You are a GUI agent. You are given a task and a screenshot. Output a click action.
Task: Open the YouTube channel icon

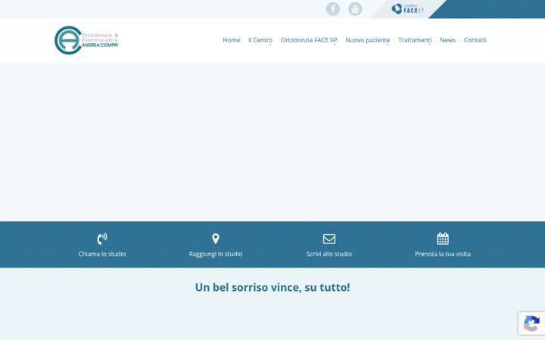[355, 9]
